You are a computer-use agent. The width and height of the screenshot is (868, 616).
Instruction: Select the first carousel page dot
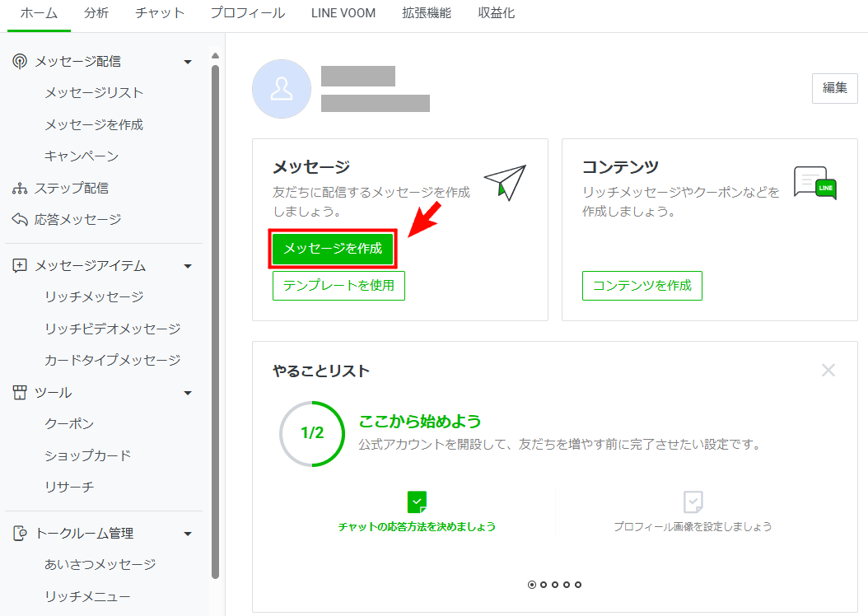532,585
